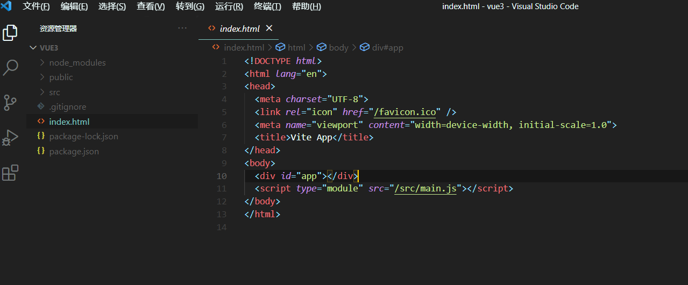Collapse the VUE3 root folder
The image size is (688, 285).
click(x=33, y=47)
